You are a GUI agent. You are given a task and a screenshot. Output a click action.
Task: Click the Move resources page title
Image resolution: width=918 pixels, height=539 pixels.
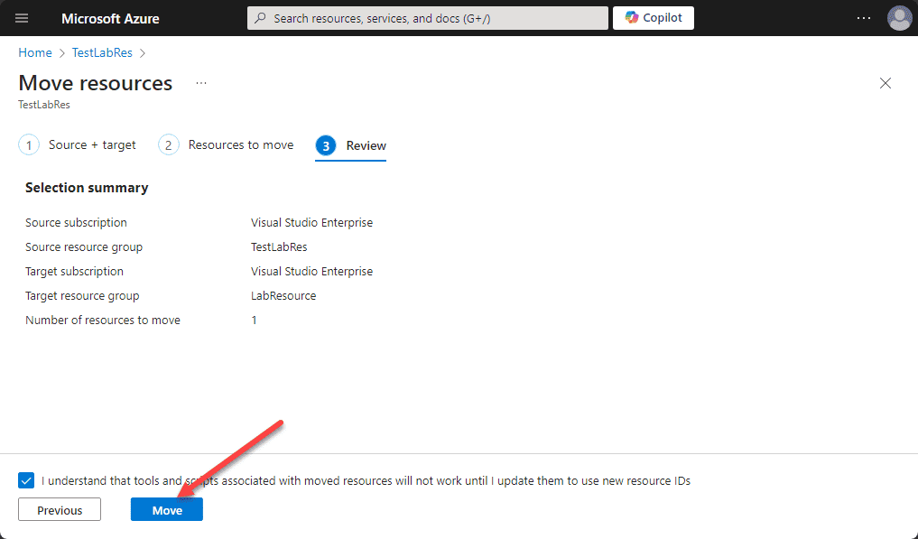96,83
